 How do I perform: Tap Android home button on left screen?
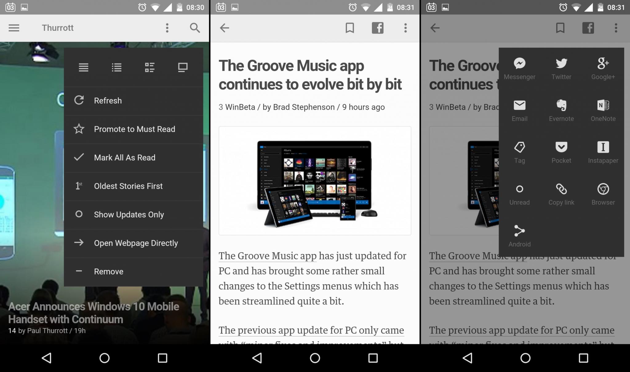click(x=105, y=358)
